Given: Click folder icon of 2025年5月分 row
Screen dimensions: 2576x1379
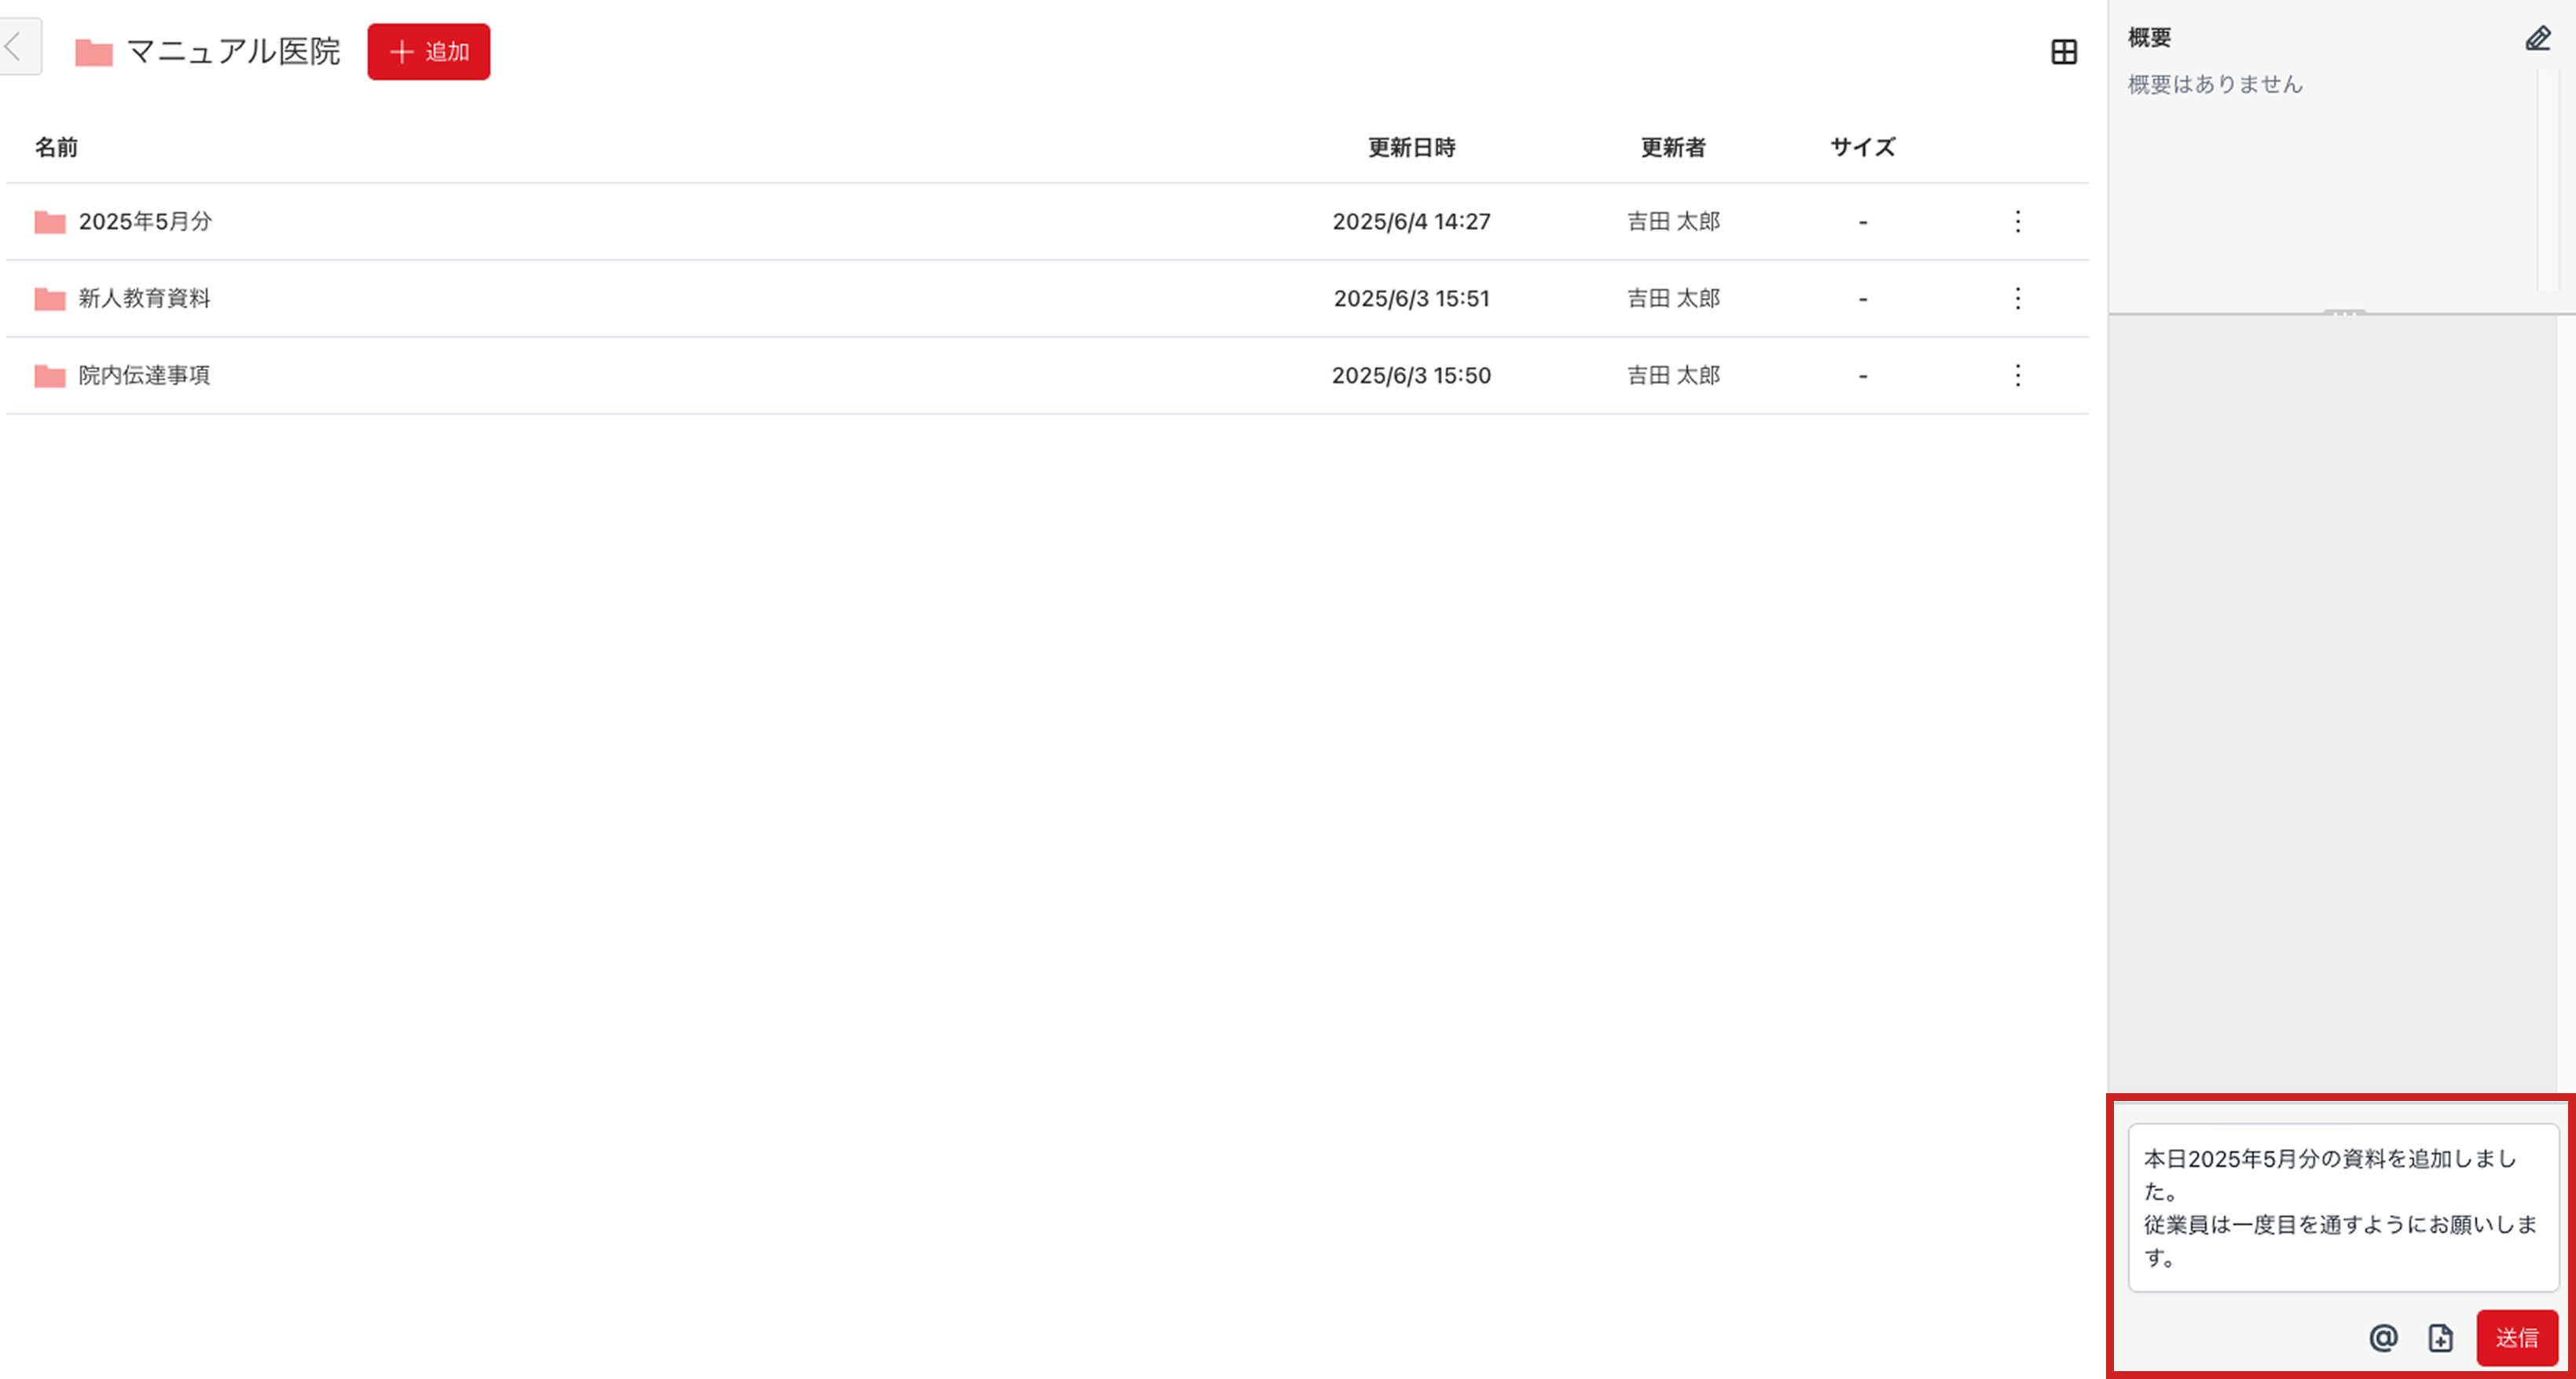Looking at the screenshot, I should click(x=50, y=221).
